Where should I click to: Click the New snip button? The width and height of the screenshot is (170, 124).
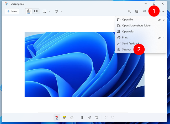12,11
